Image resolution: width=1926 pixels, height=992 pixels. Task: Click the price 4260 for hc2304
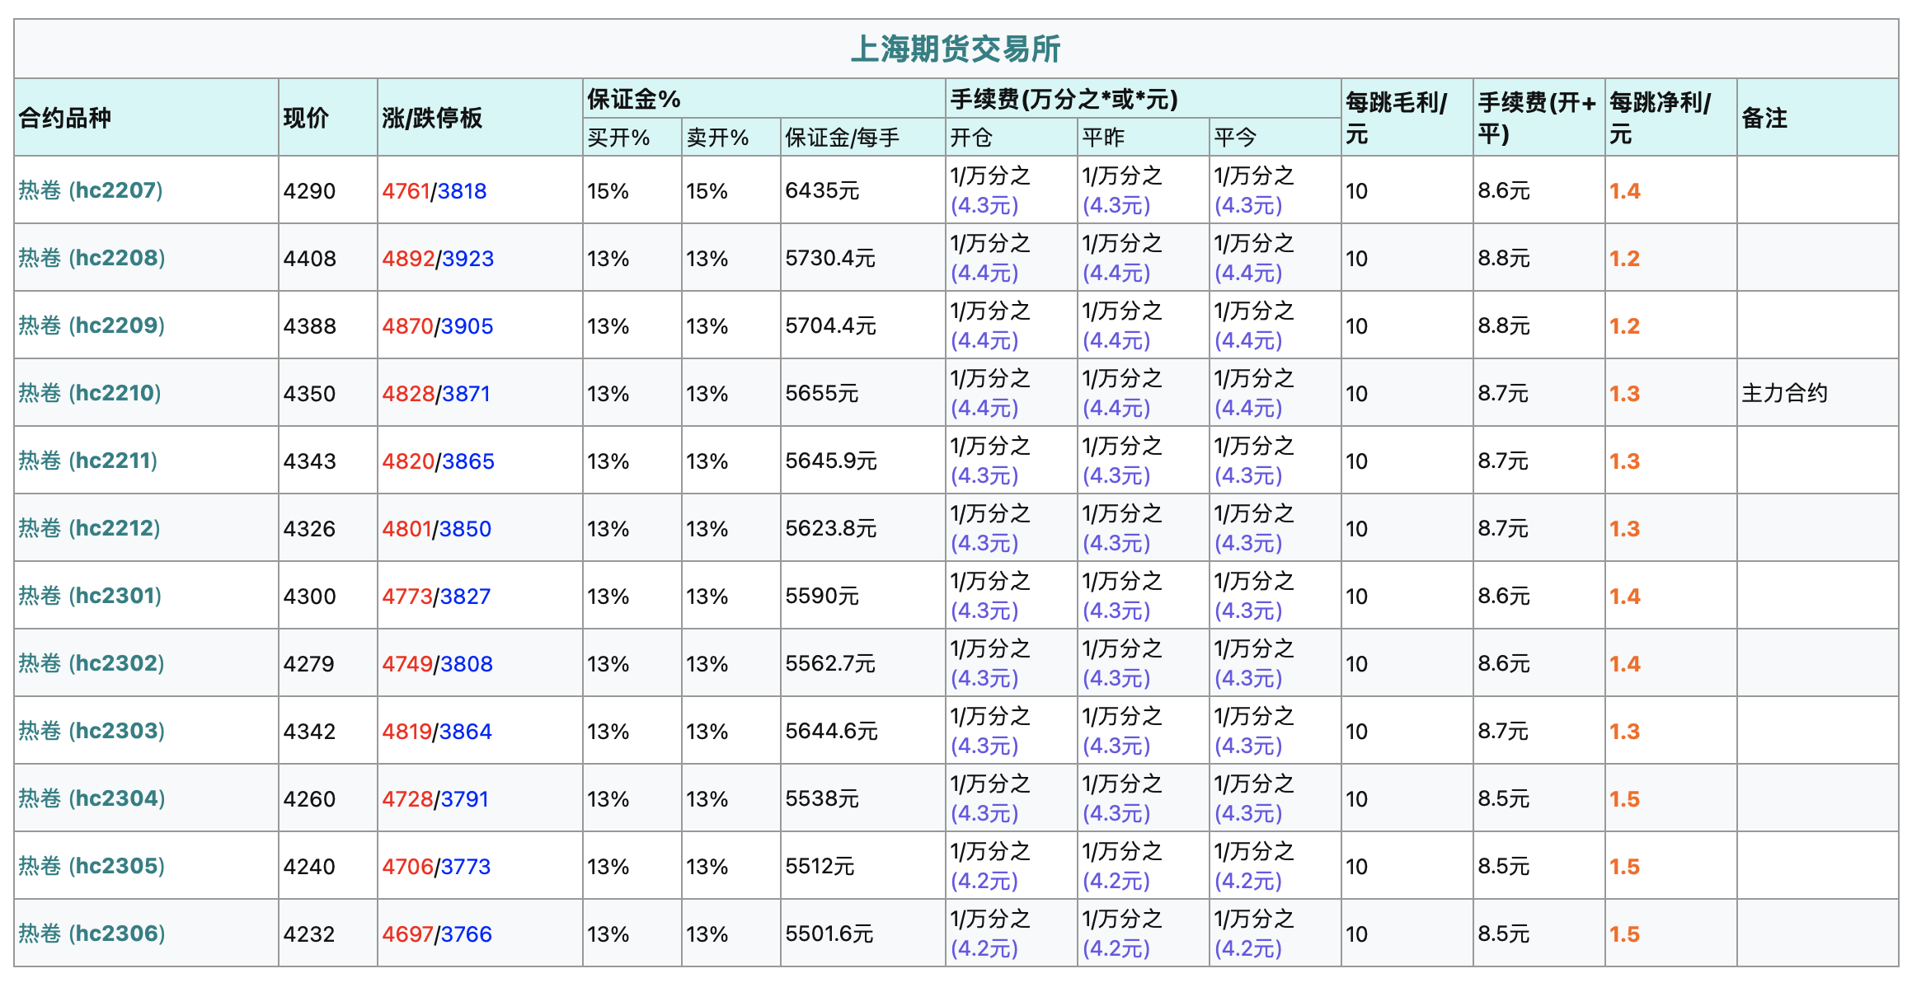click(309, 799)
